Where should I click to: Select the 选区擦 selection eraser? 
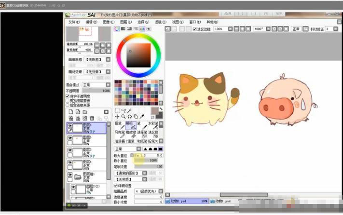tap(153, 134)
